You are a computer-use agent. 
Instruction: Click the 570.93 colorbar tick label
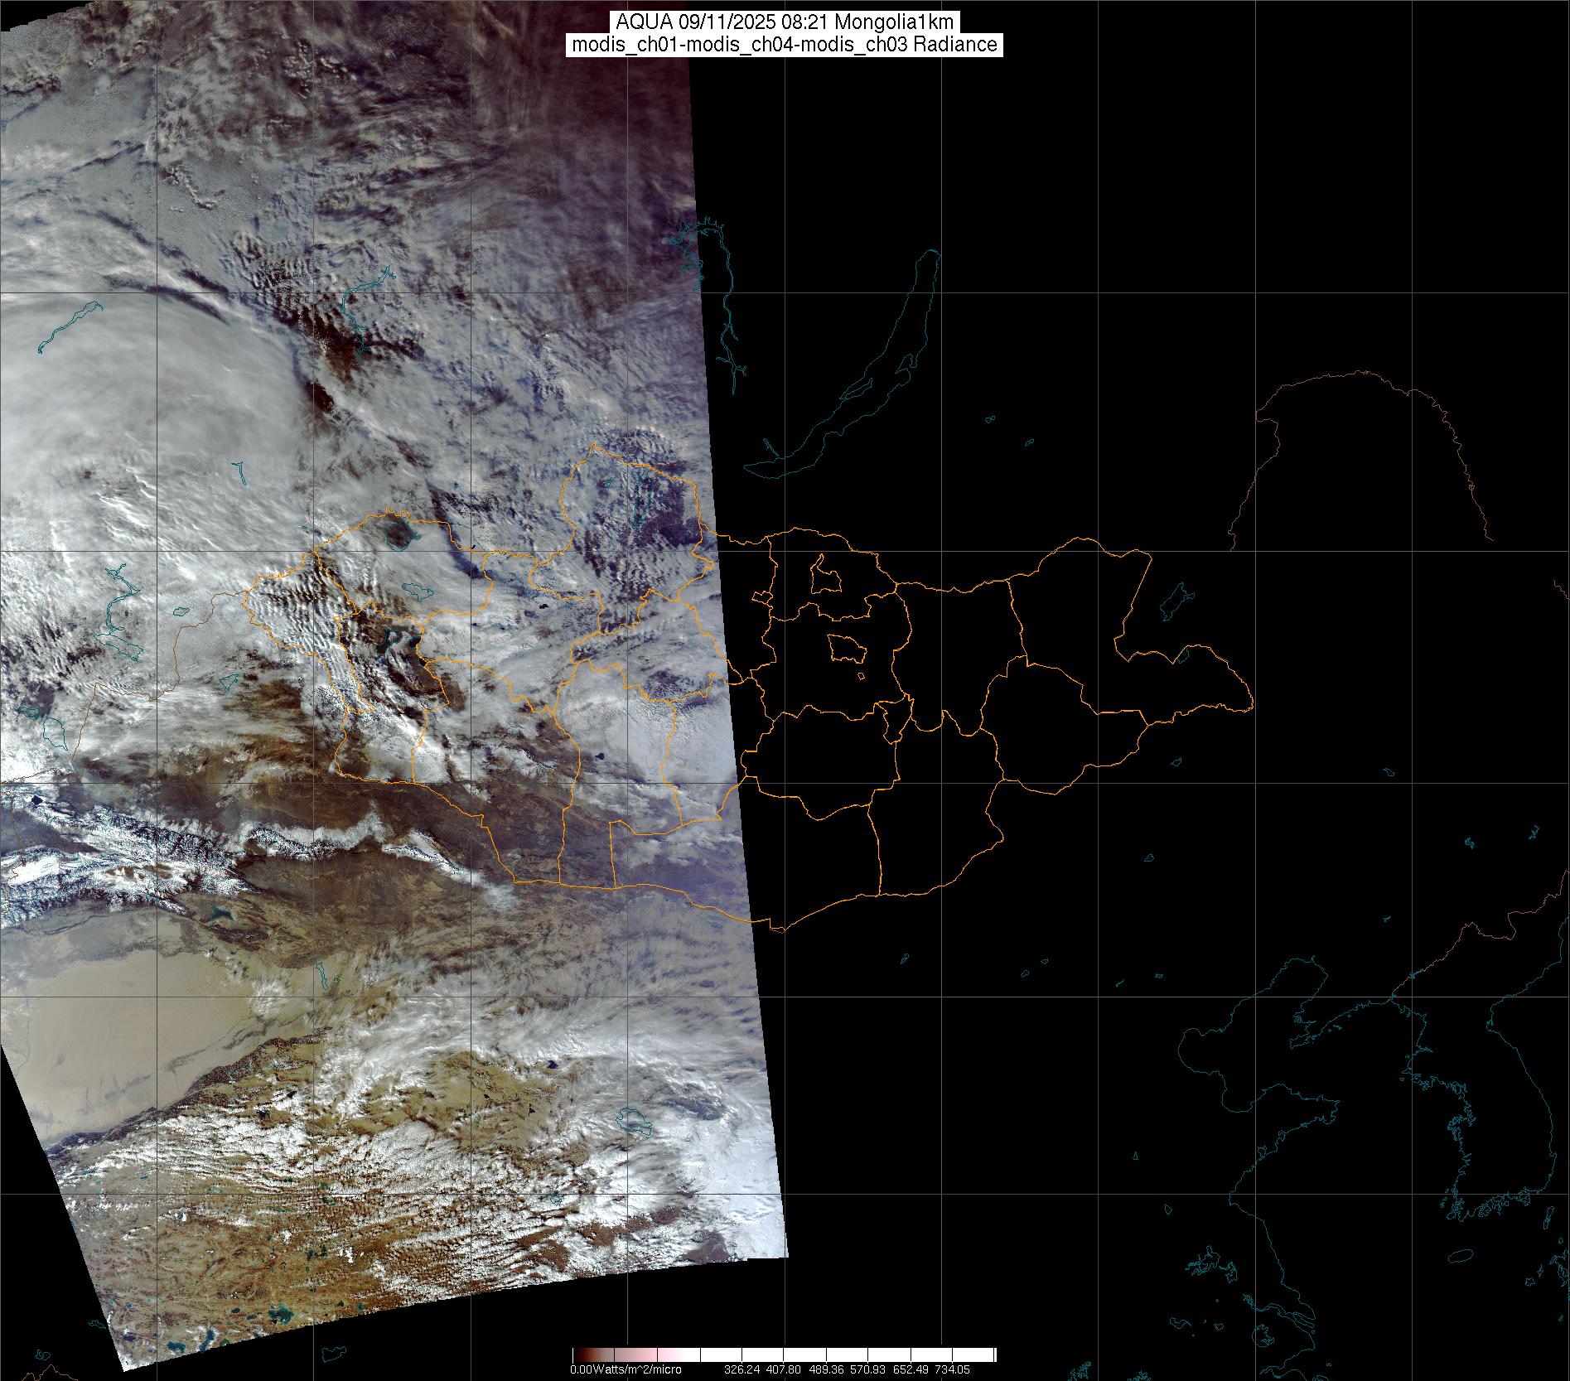866,1369
